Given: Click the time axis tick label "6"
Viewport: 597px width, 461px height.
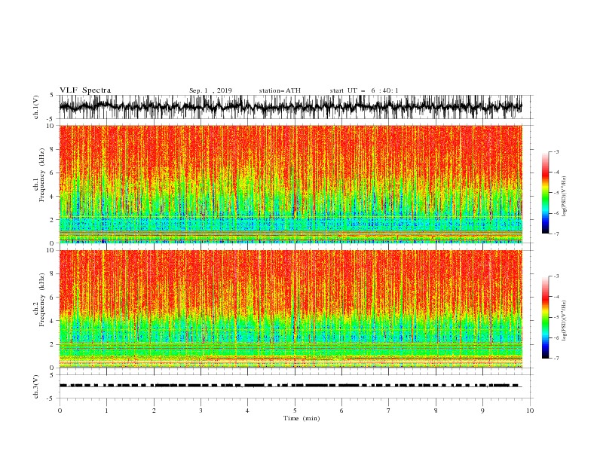Looking at the screenshot, I should pos(341,411).
